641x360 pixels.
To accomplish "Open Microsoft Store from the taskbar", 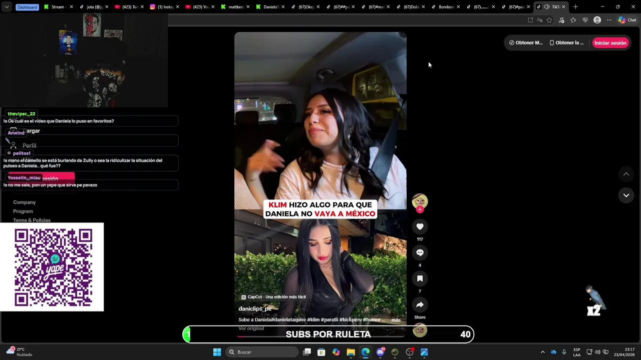I will pos(322,352).
